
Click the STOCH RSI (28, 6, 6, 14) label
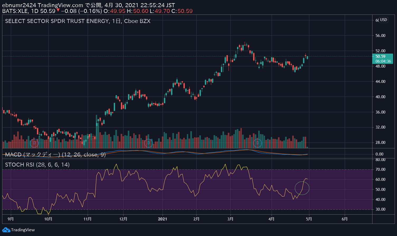(x=37, y=165)
